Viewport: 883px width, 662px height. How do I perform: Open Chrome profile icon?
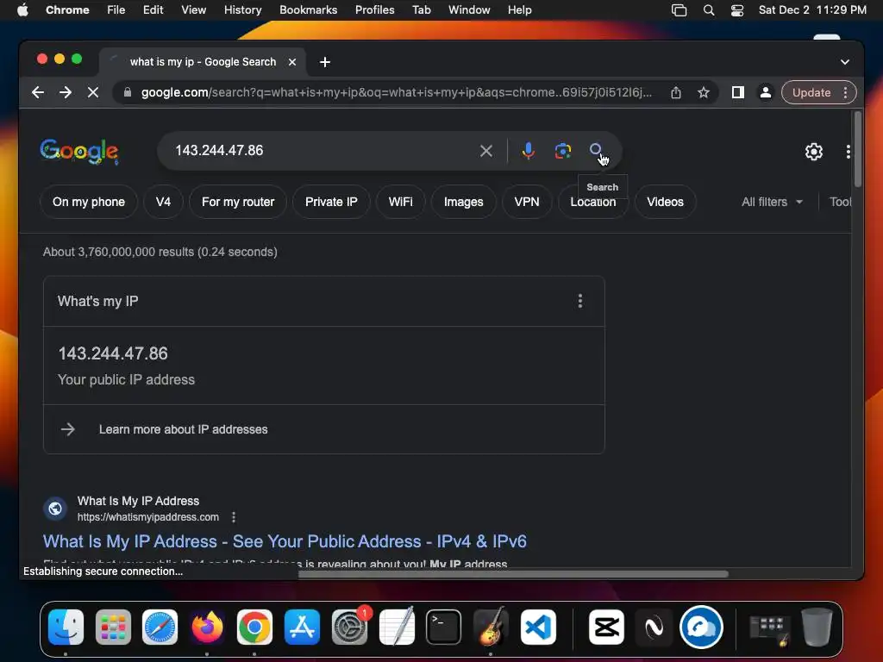(x=766, y=92)
